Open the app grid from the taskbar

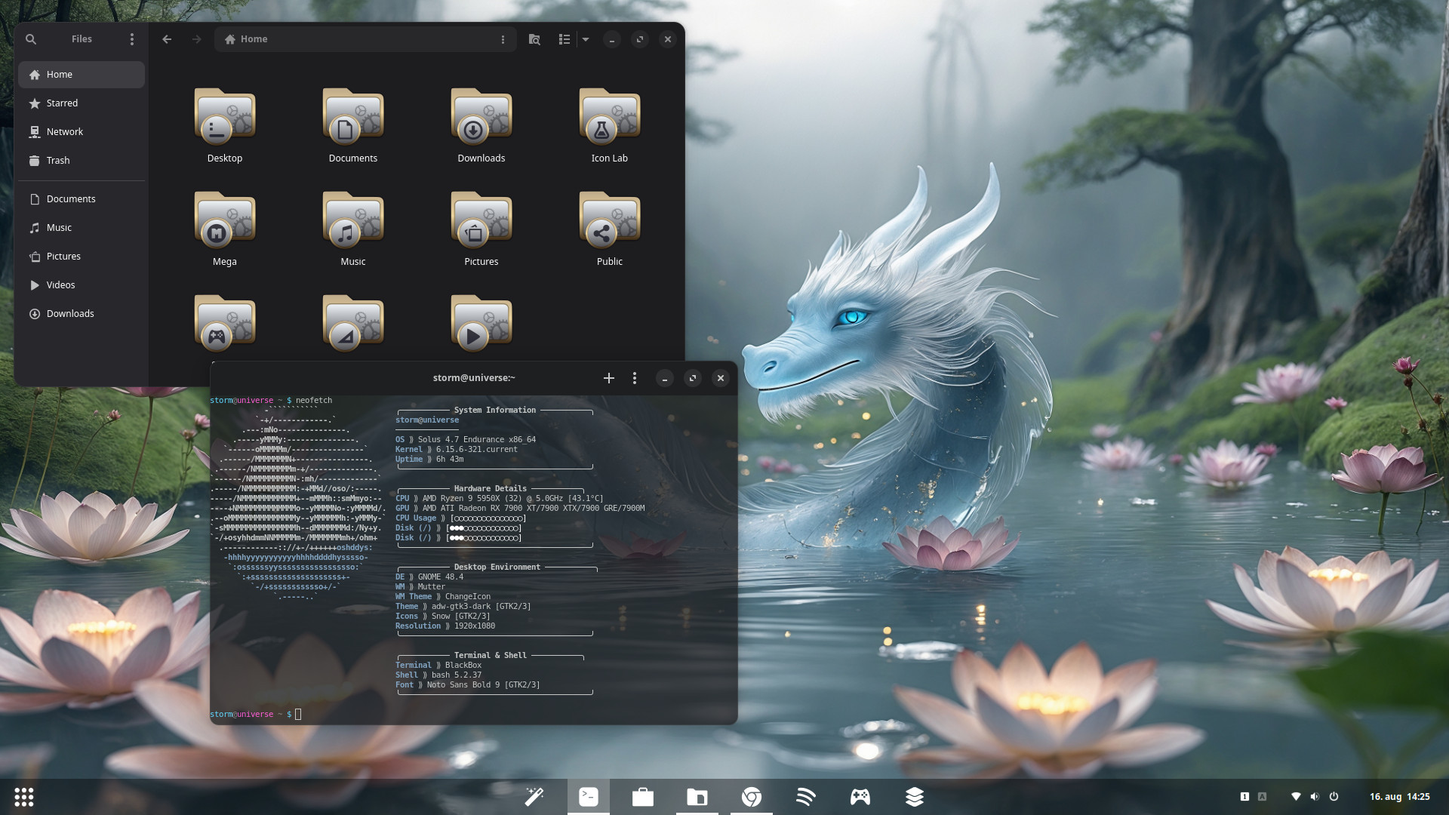pos(24,797)
